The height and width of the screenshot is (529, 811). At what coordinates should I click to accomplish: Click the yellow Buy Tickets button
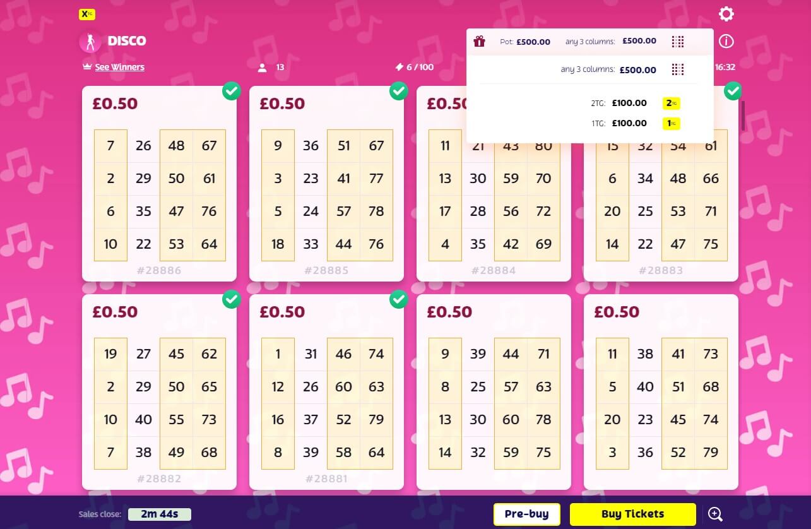[632, 514]
